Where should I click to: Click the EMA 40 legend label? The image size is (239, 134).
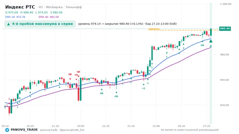[43, 17]
